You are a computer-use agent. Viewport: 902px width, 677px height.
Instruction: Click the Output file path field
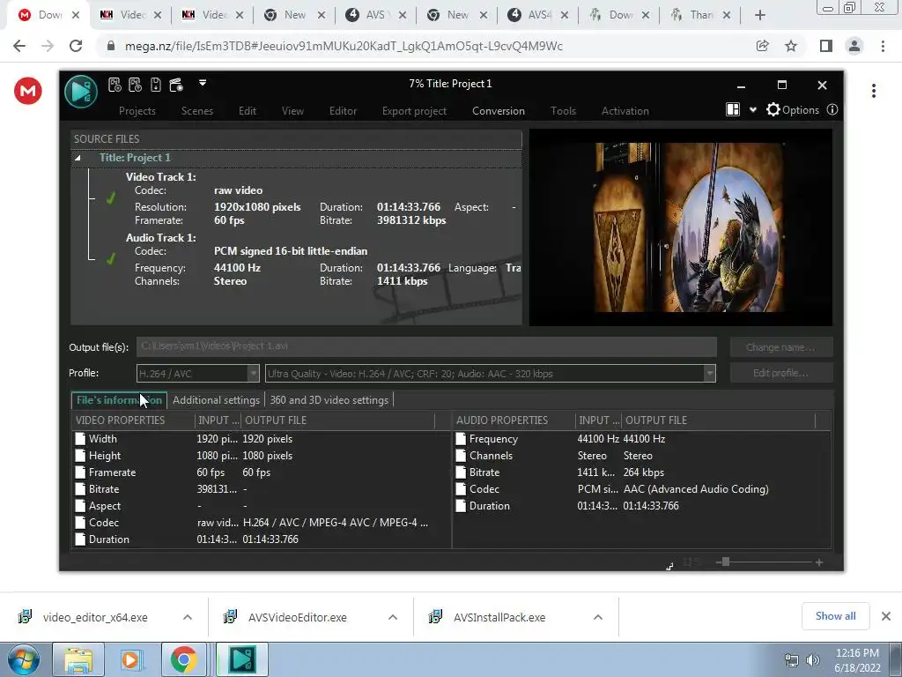click(426, 346)
